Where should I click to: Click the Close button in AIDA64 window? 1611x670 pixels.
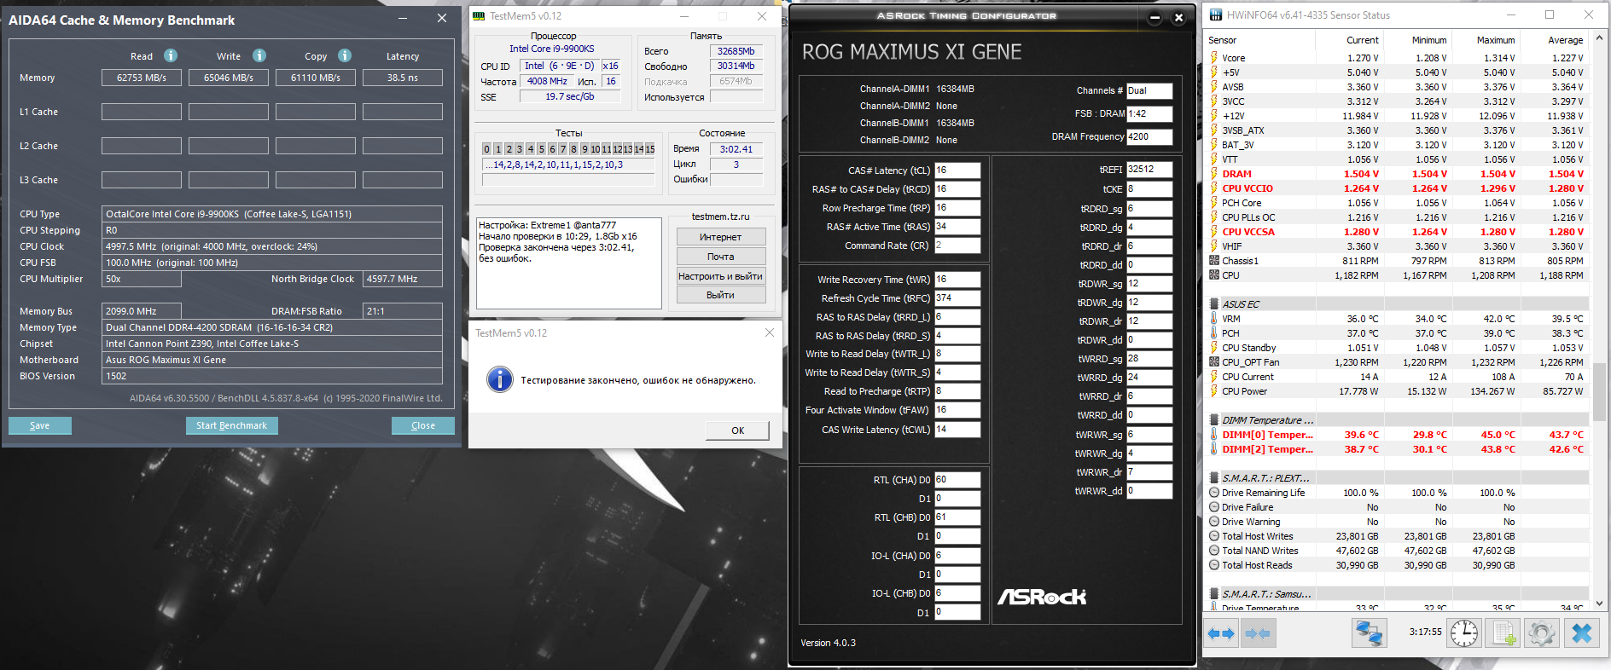pyautogui.click(x=422, y=425)
